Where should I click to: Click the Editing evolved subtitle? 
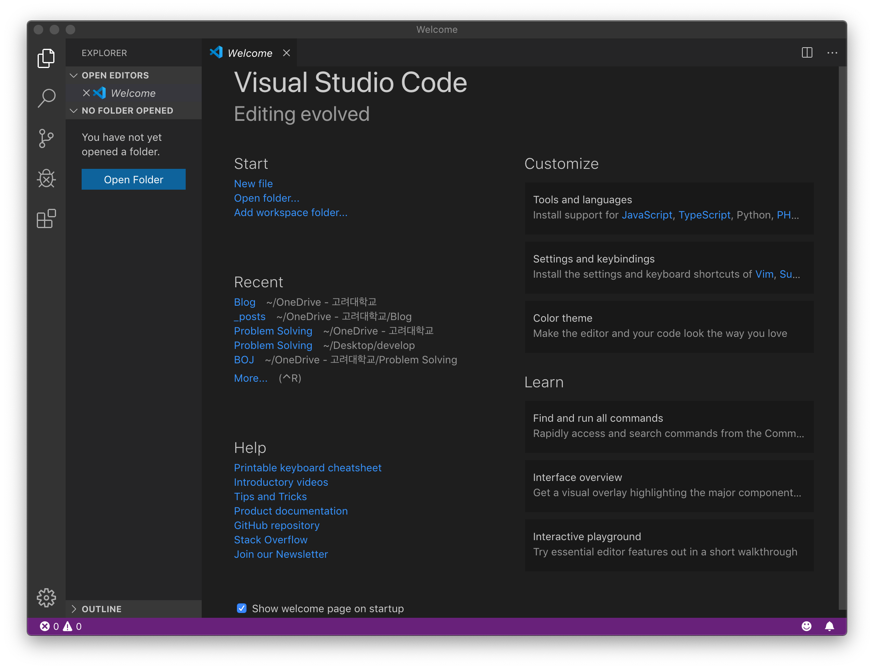[302, 114]
